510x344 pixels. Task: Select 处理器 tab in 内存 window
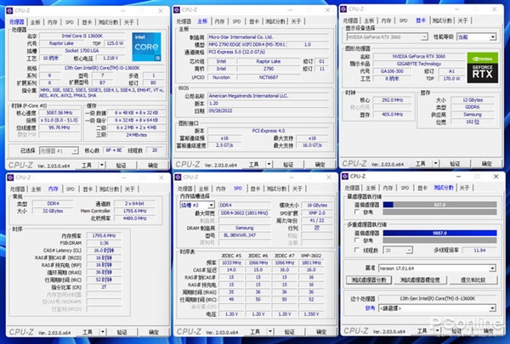[17, 189]
